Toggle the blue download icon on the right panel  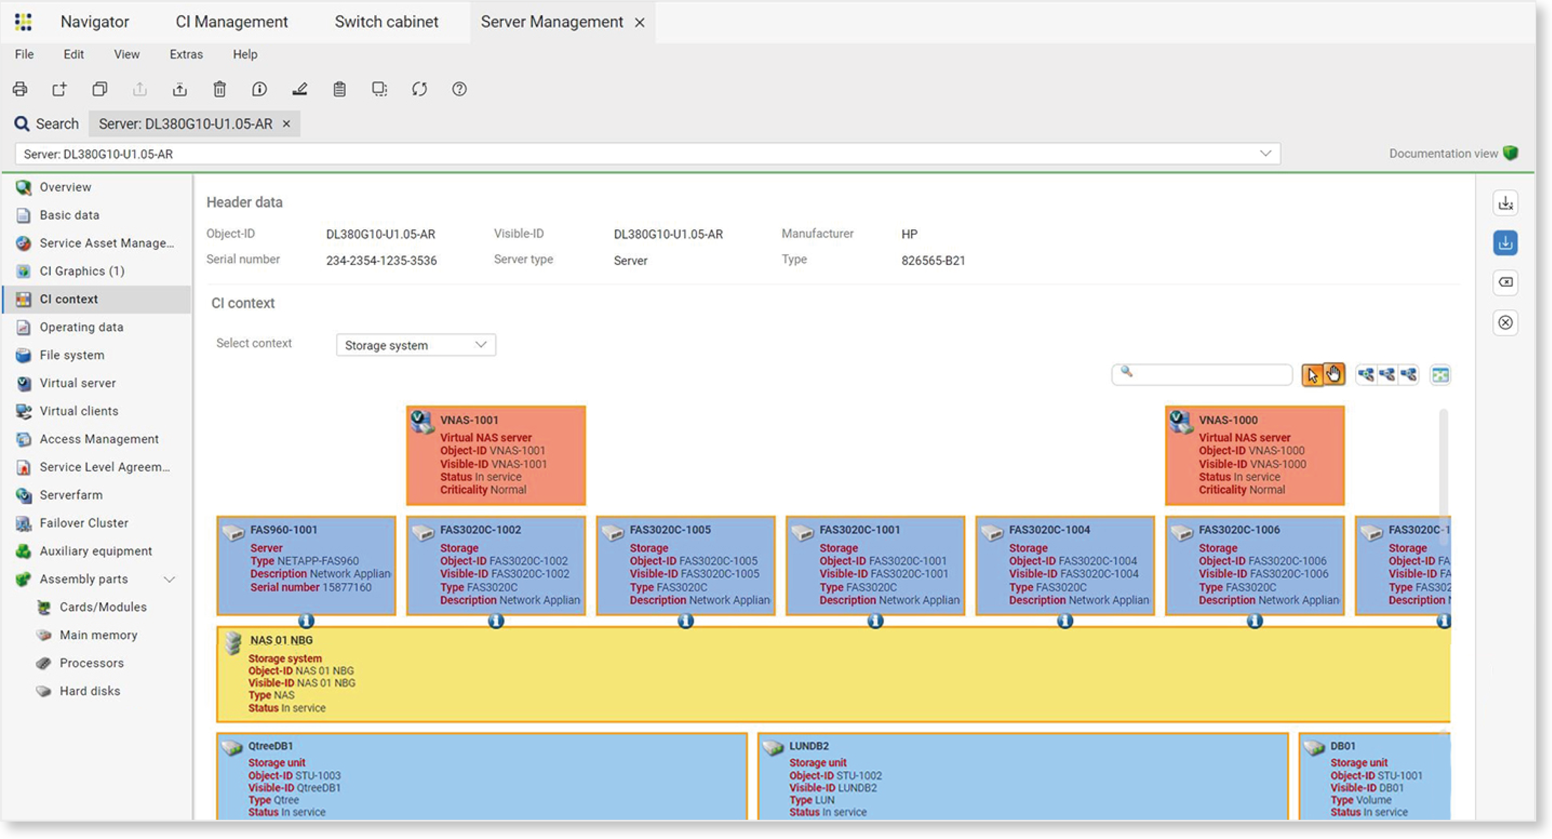[1505, 243]
